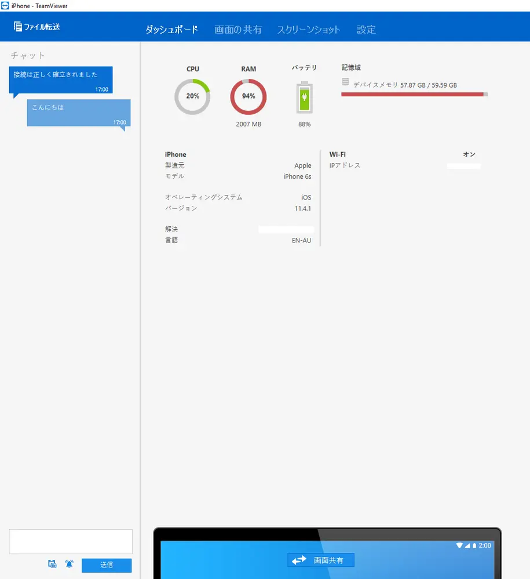
Task: Switch to the ダッシュボード tab
Action: coord(172,30)
